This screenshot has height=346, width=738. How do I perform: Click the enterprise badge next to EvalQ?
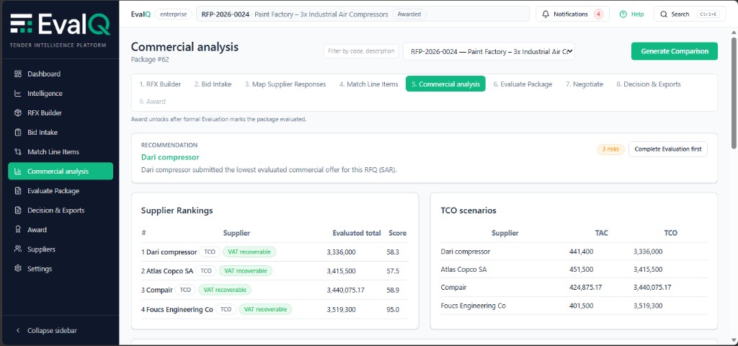(173, 14)
